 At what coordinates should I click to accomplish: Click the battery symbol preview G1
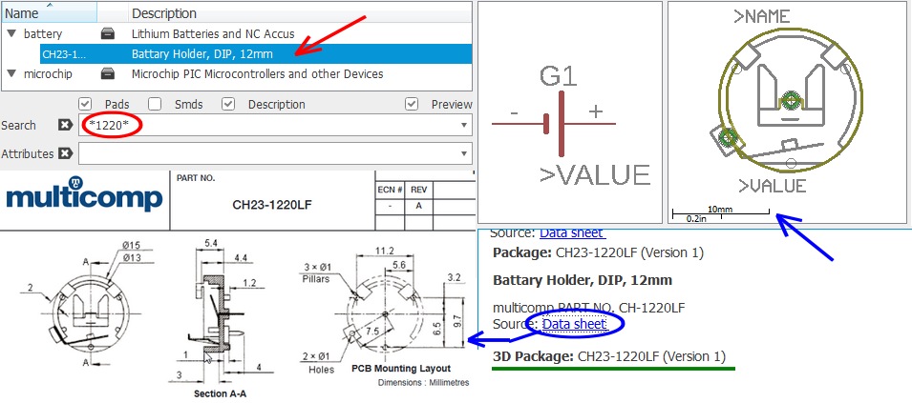(x=570, y=111)
